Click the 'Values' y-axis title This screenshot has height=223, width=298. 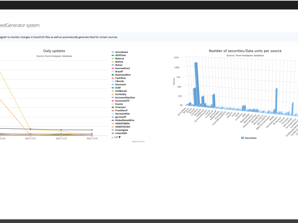[174, 81]
